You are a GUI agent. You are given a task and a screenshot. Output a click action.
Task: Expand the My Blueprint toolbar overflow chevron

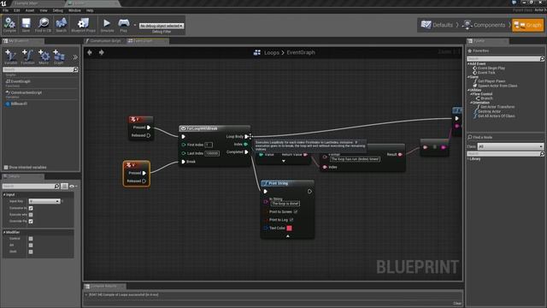(x=75, y=57)
